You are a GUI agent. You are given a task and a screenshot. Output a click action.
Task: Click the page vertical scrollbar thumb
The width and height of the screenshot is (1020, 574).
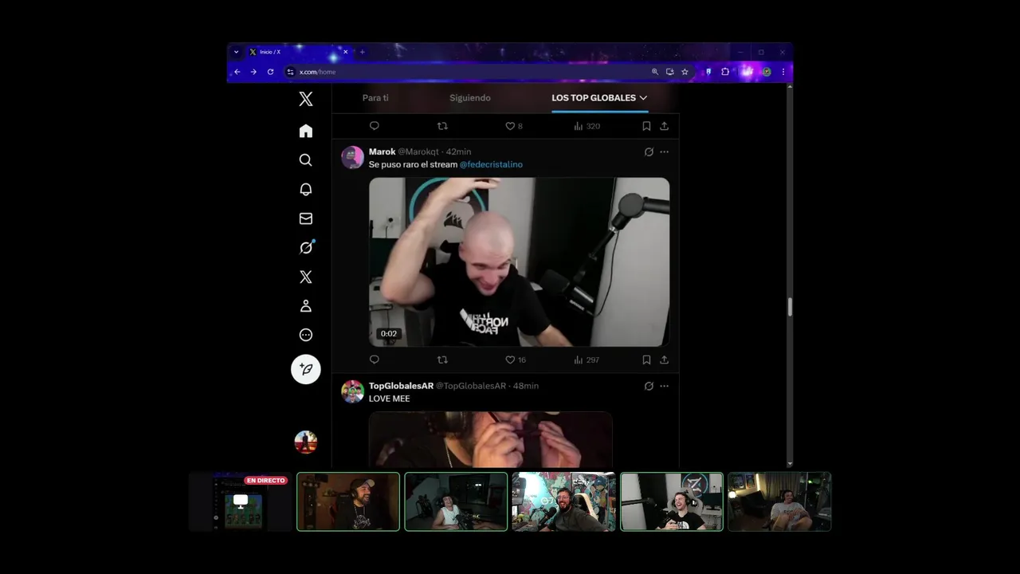click(790, 307)
